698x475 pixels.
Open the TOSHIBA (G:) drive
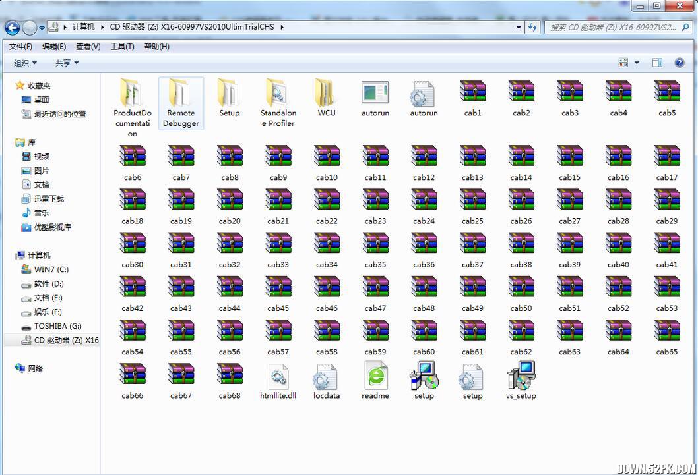[x=57, y=326]
